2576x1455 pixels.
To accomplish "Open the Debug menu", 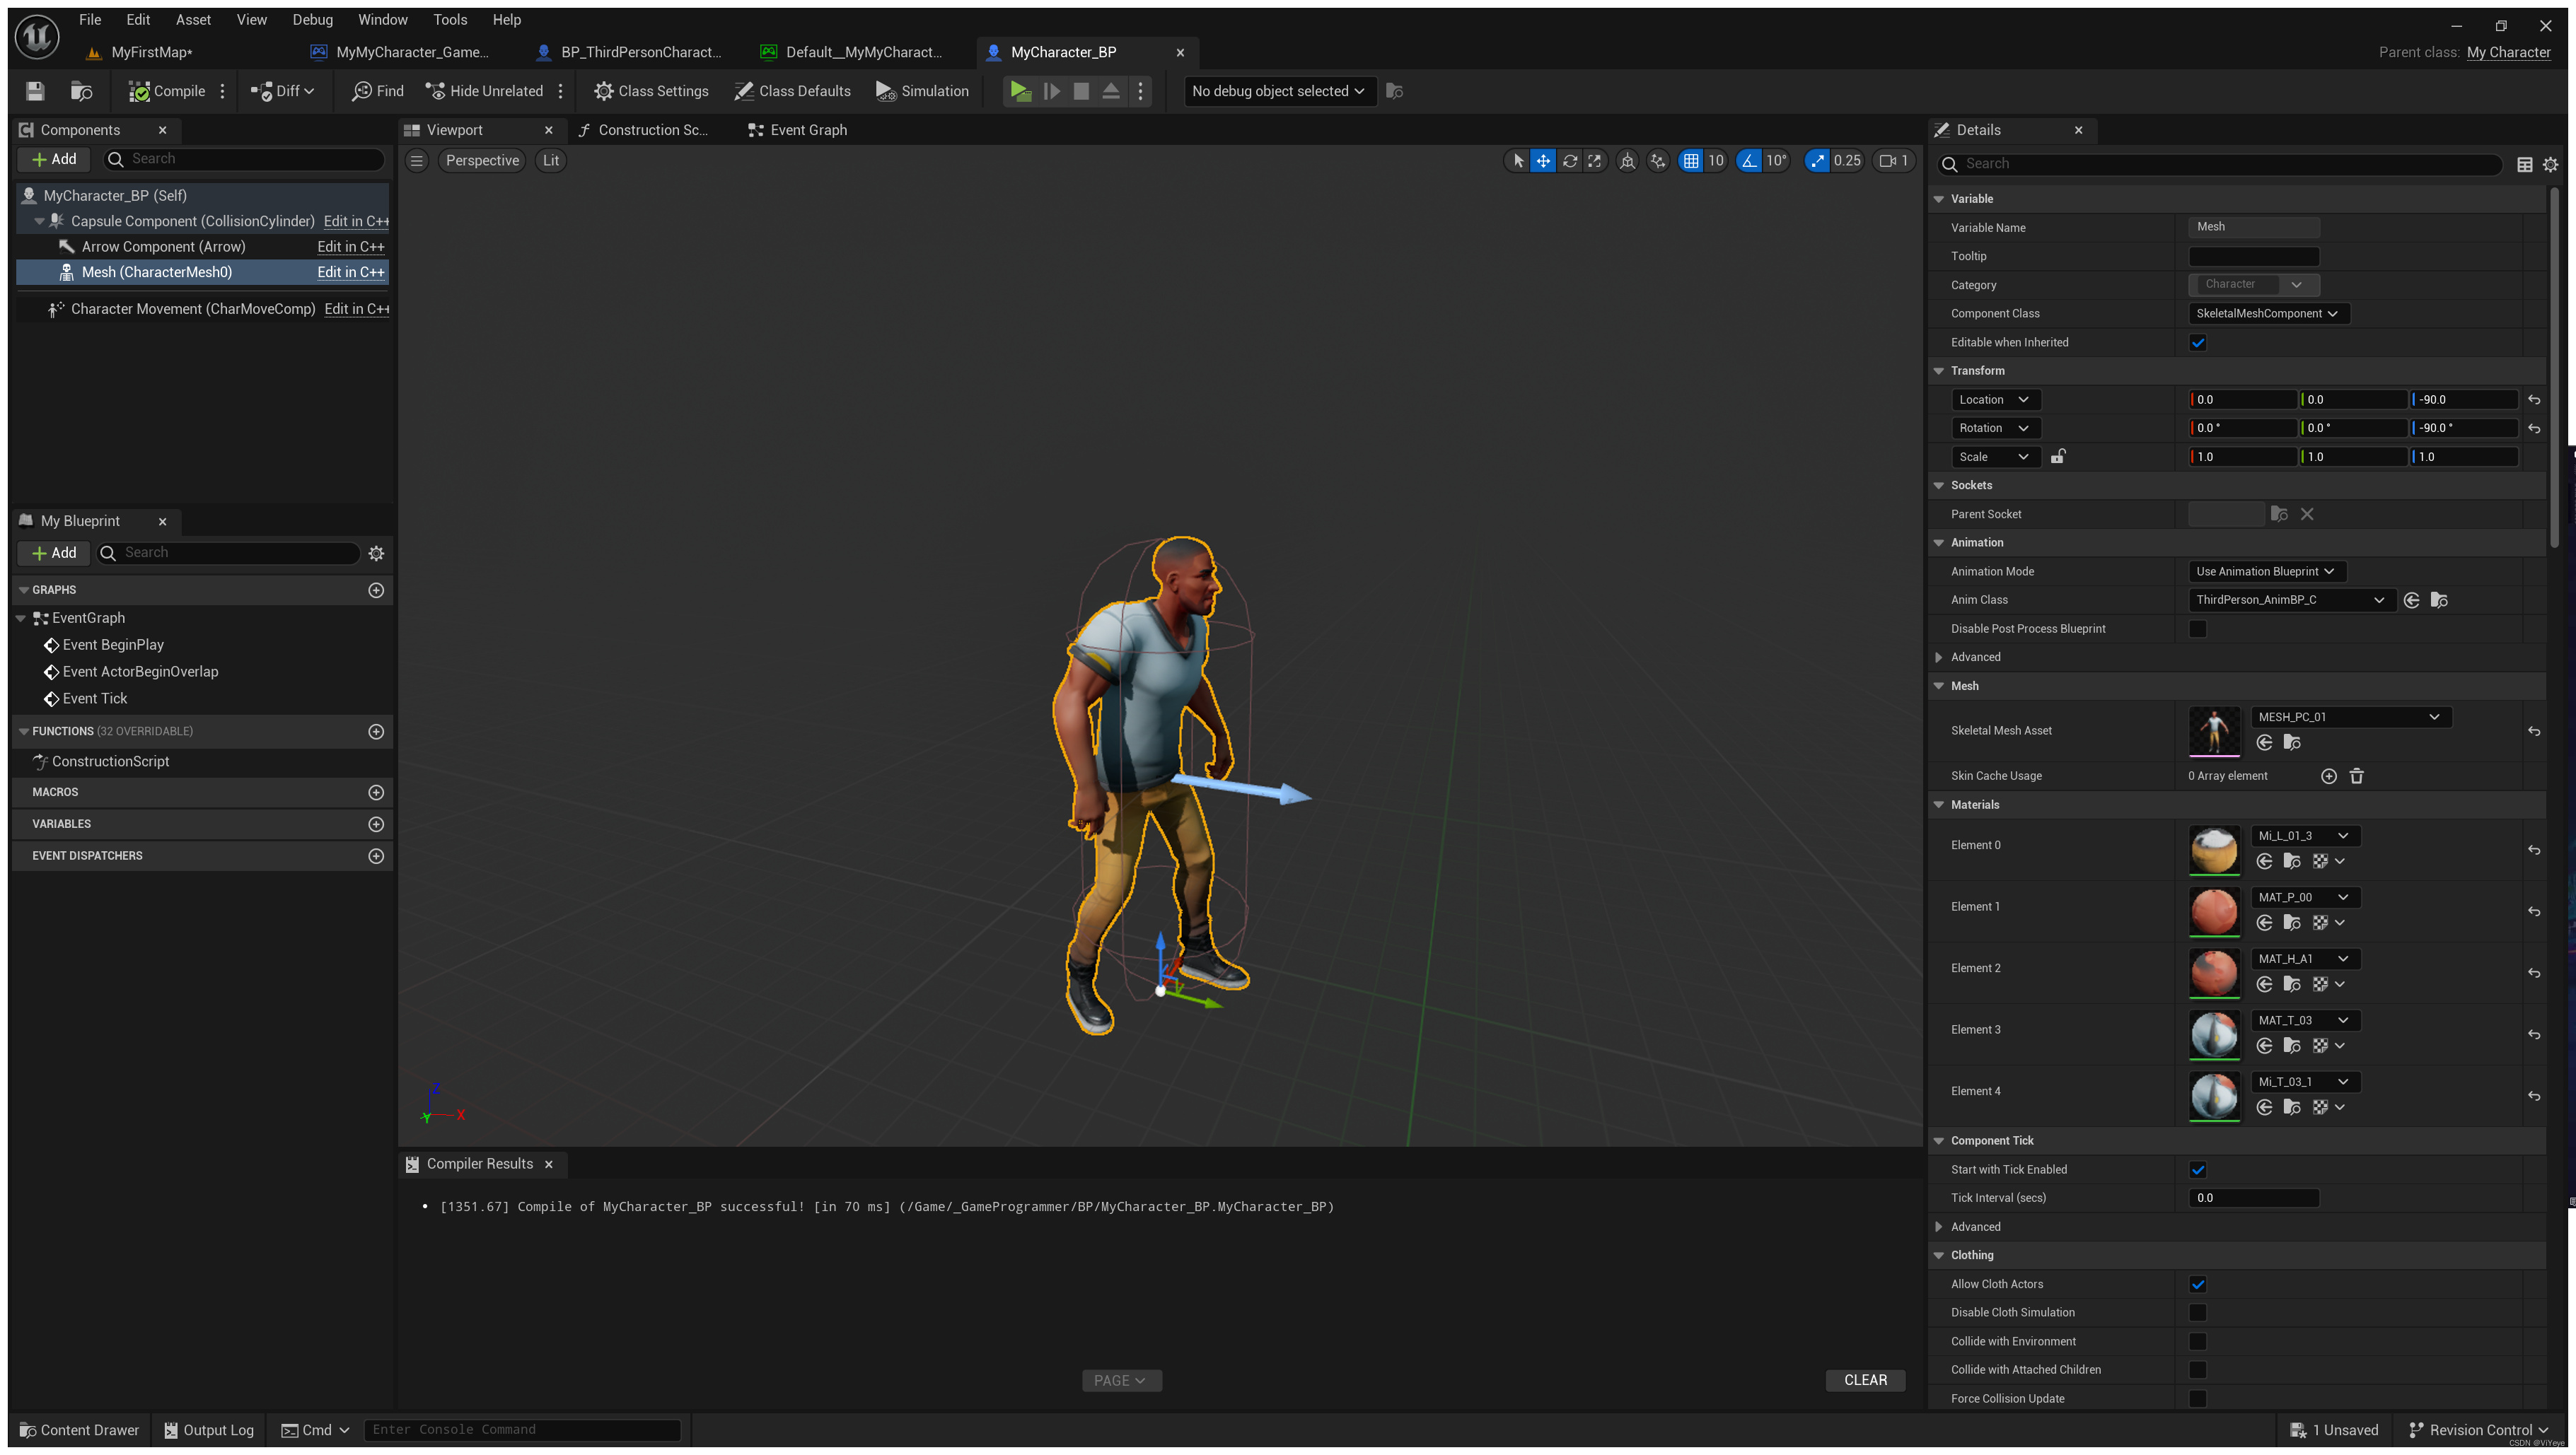I will pos(312,19).
